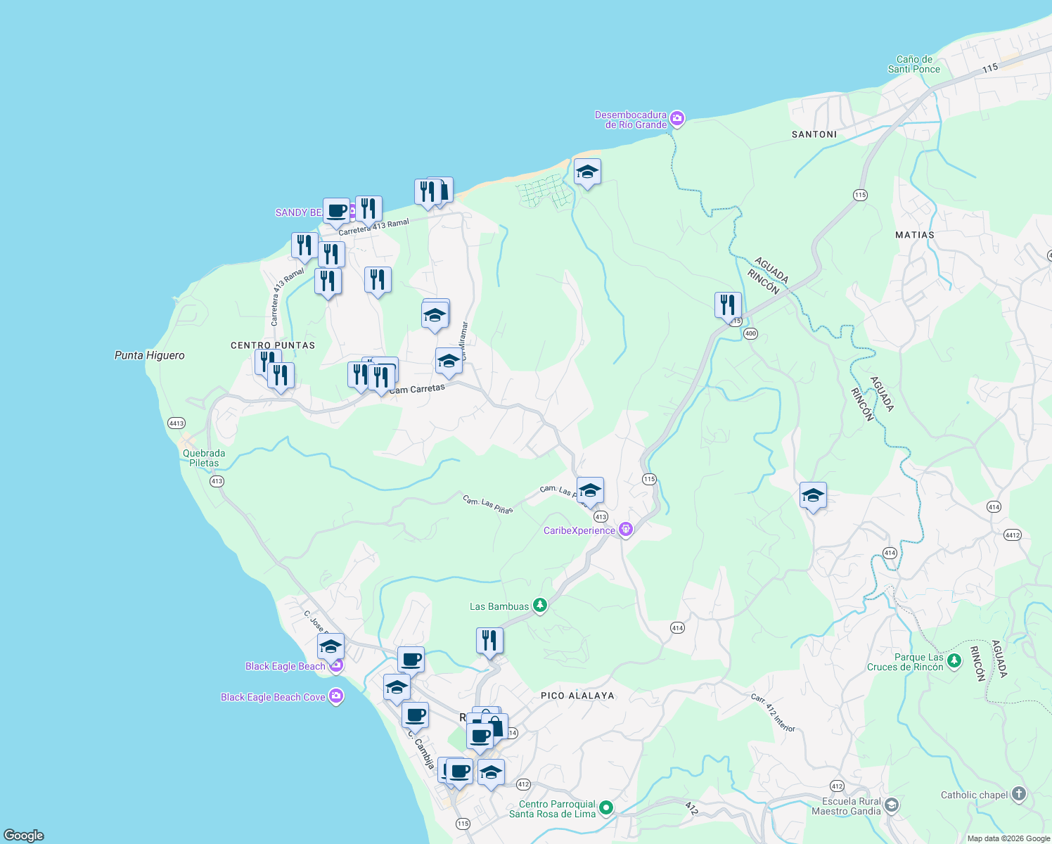Open the tree icon for Las Bambuas park
The width and height of the screenshot is (1052, 844).
pyautogui.click(x=539, y=606)
